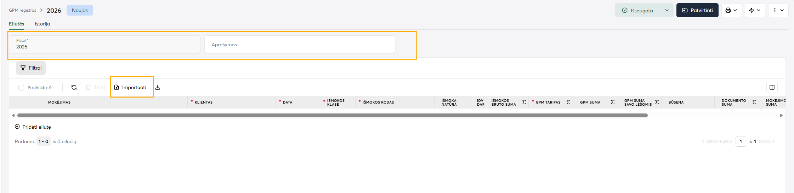Open the print options button
Viewport: 794px width, 193px height.
click(731, 10)
